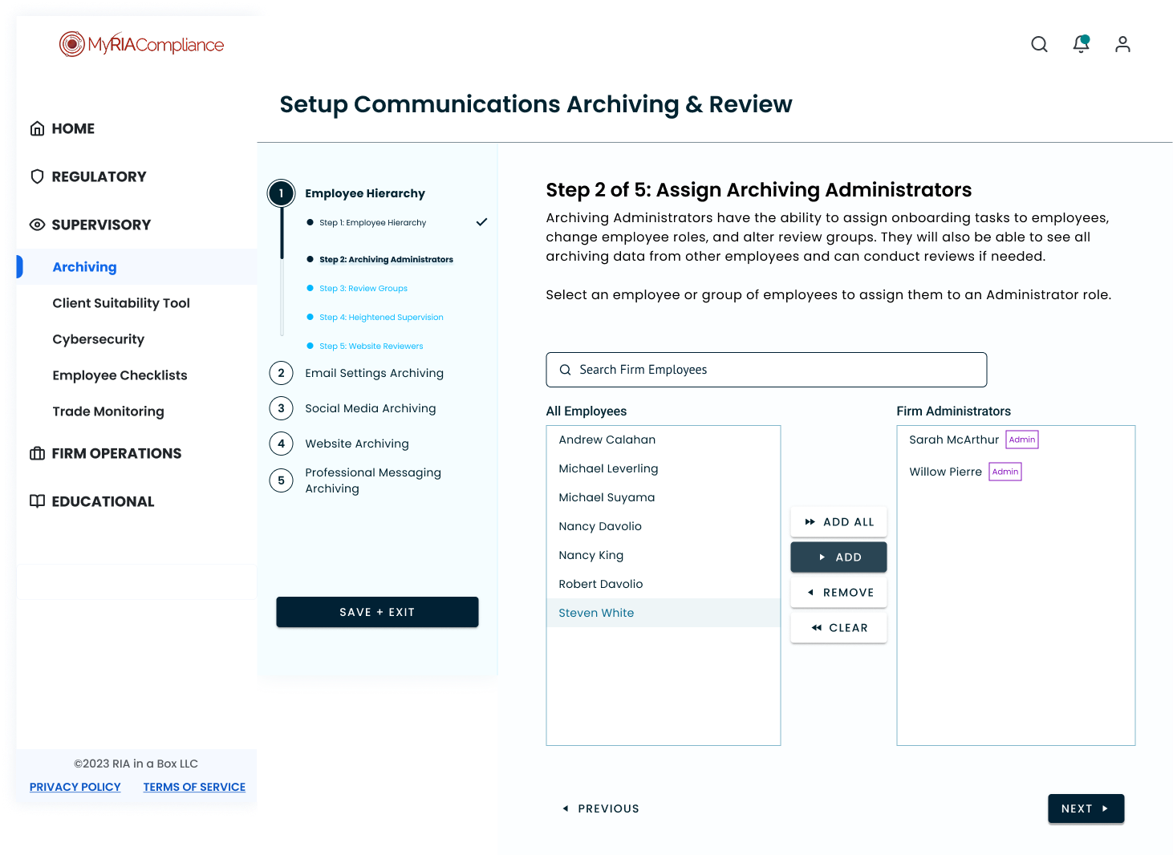Screen dimensions: 1173x855
Task: Open the user profile icon
Action: pyautogui.click(x=1122, y=44)
